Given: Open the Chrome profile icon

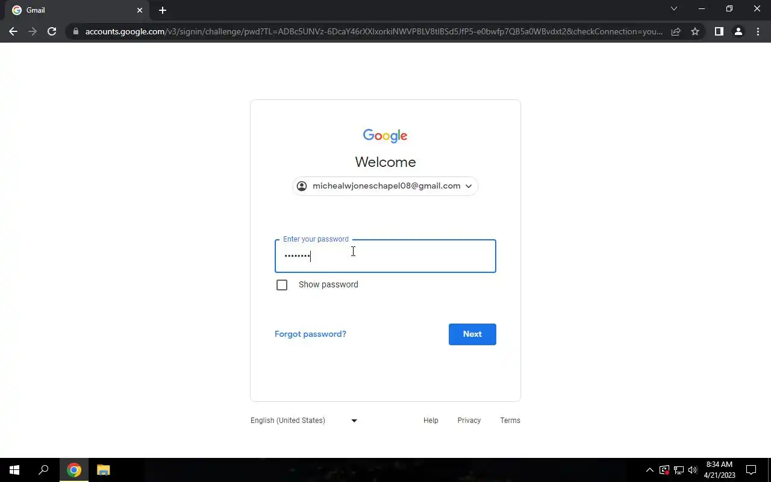Looking at the screenshot, I should [x=738, y=31].
